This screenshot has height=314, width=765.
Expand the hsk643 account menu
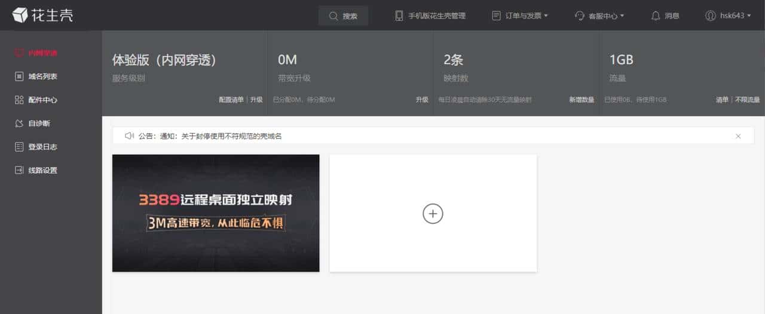(728, 16)
